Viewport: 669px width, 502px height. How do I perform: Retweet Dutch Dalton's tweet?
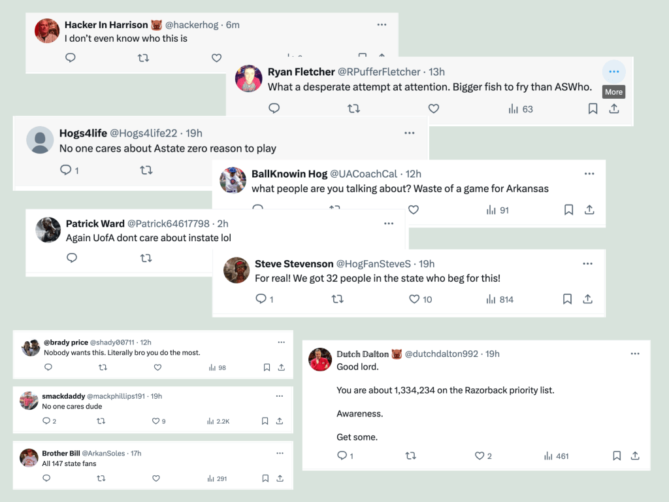pos(411,456)
